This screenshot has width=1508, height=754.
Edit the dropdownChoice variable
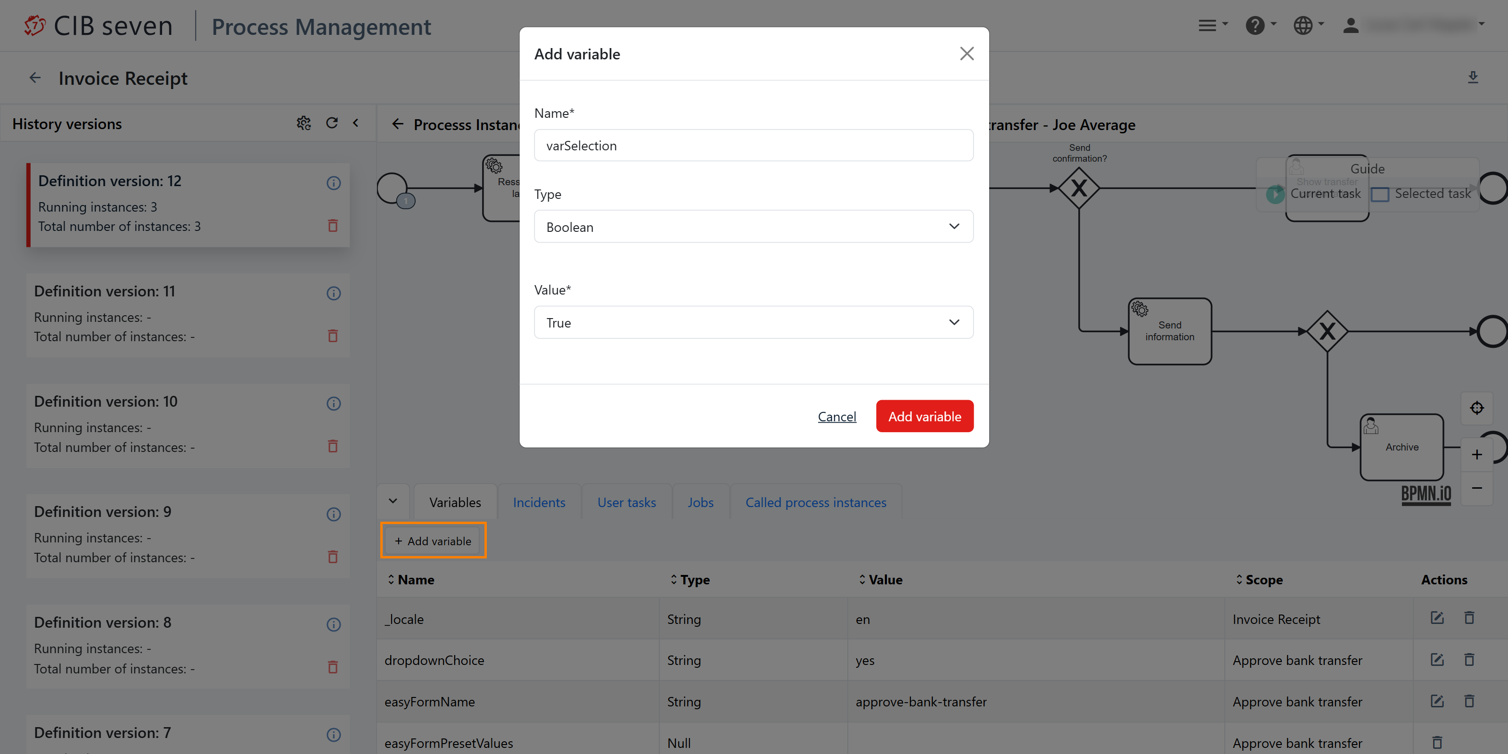click(x=1436, y=660)
